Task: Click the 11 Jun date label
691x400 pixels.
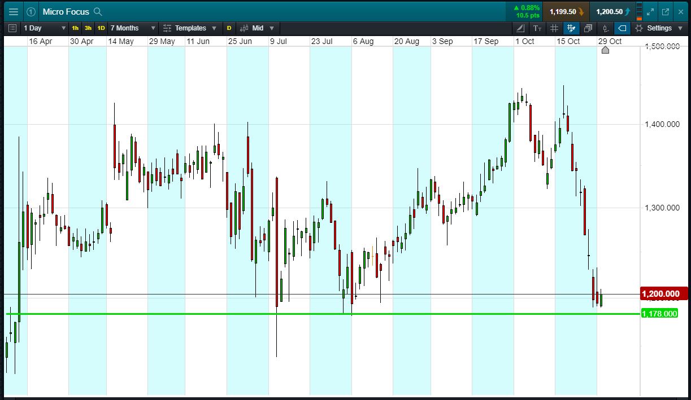Action: (198, 41)
